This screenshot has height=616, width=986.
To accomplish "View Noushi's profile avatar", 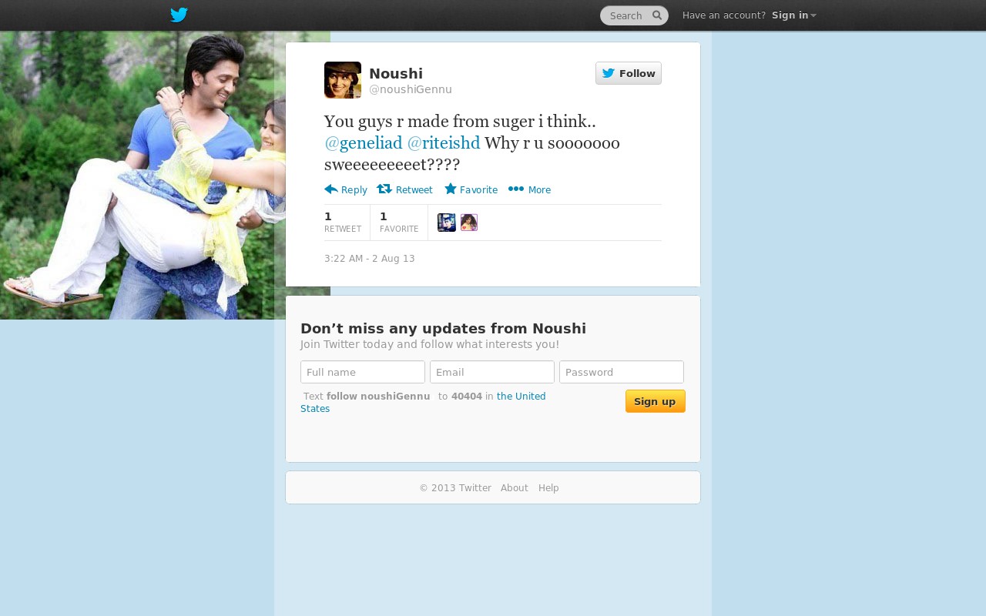I will point(343,80).
